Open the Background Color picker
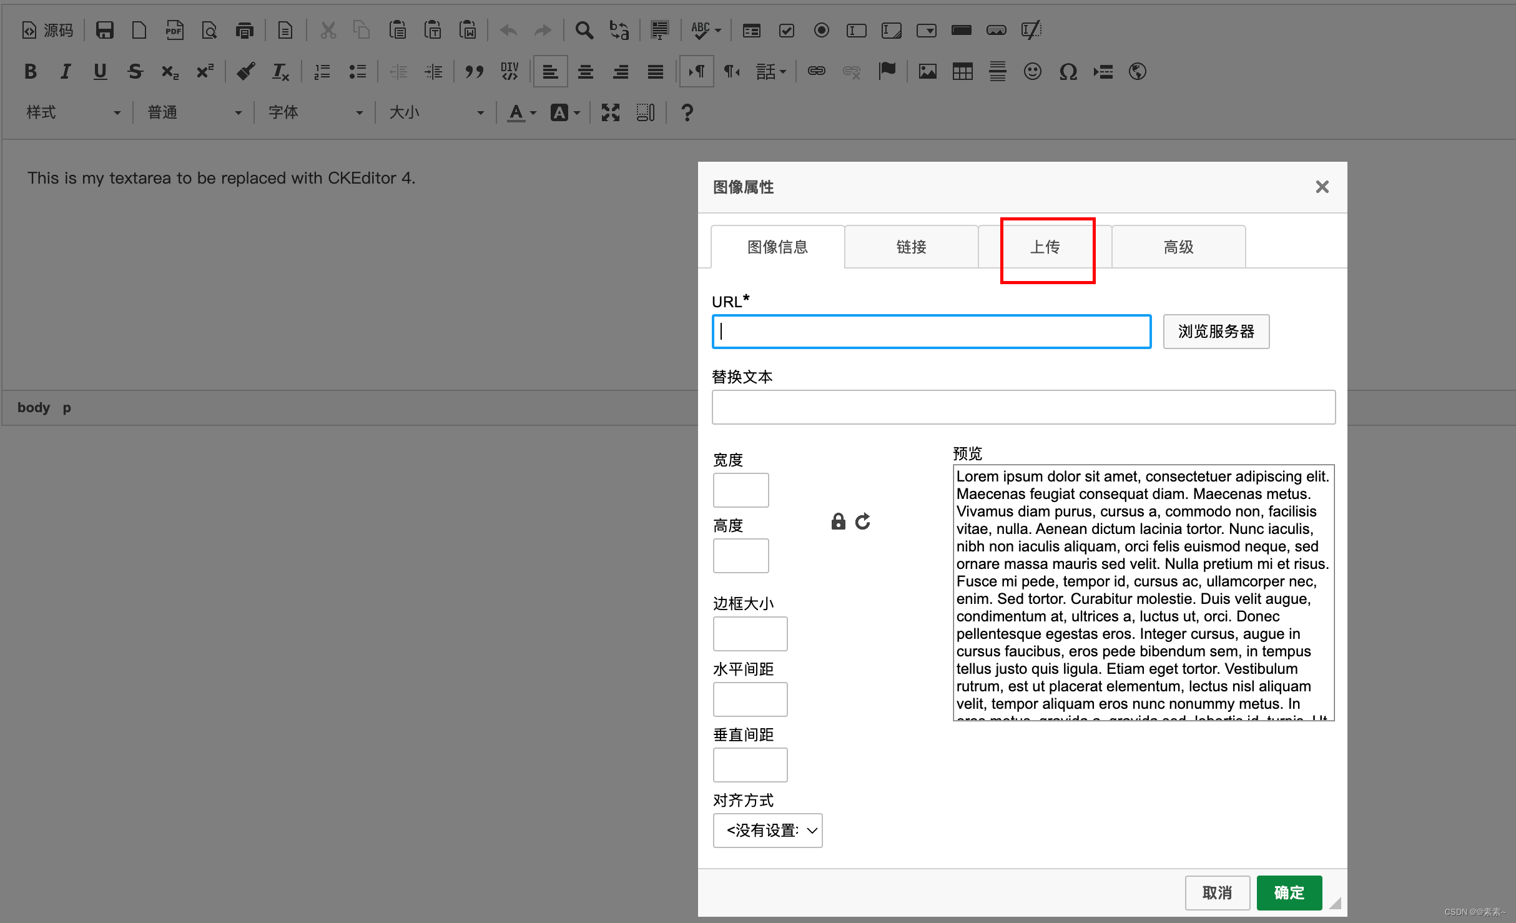Screen dimensions: 1516x923 566,112
